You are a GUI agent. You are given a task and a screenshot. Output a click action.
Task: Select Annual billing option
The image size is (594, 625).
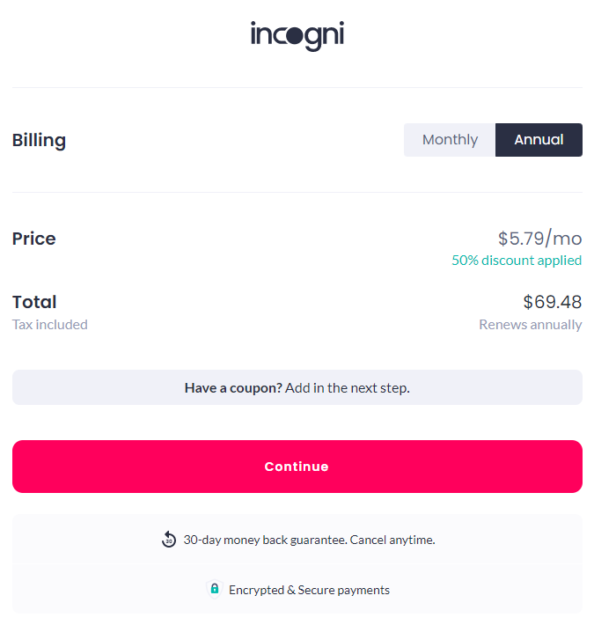(539, 140)
